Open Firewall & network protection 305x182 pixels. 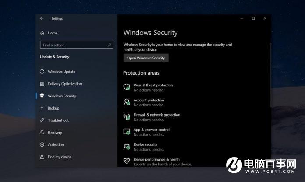pyautogui.click(x=157, y=115)
